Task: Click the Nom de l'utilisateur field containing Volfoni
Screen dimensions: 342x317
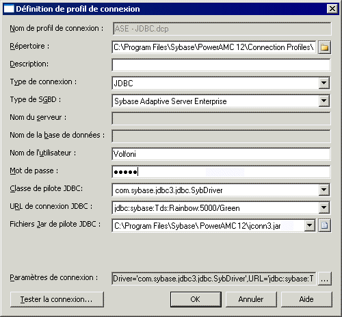Action: click(221, 154)
